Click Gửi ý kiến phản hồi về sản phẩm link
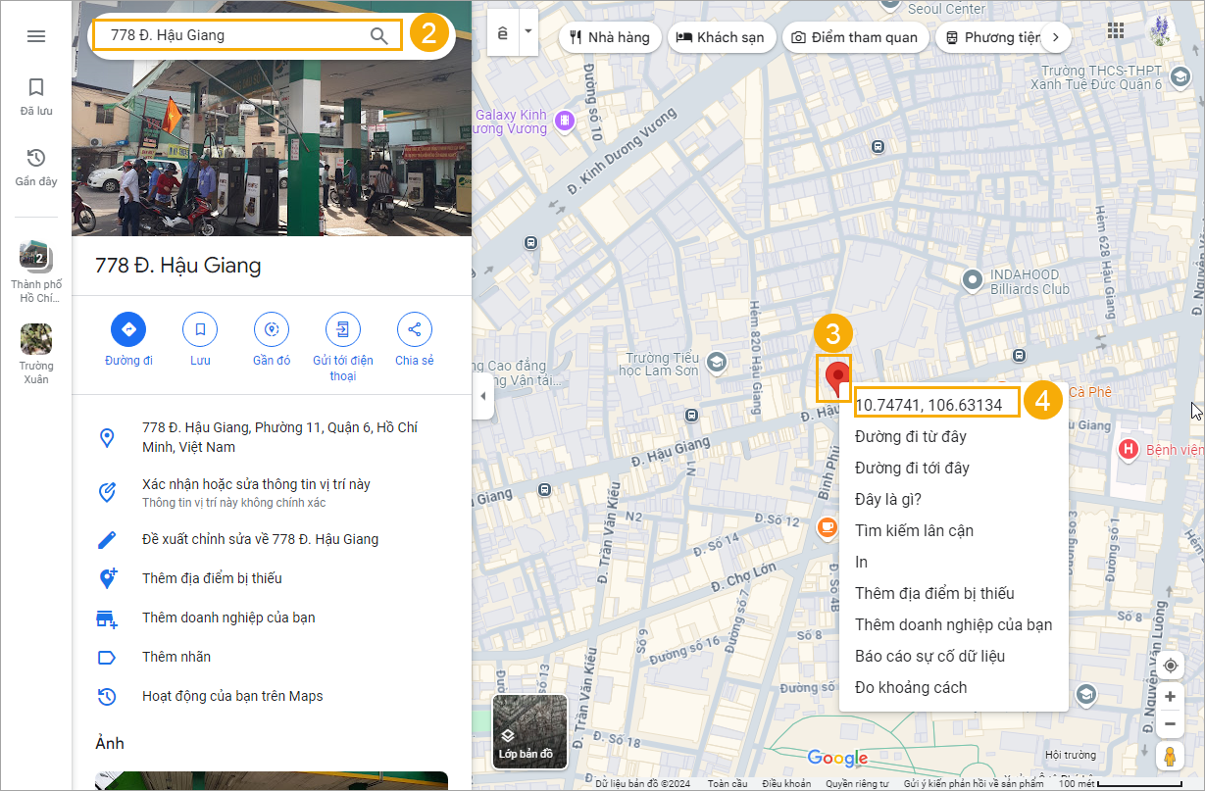The width and height of the screenshot is (1205, 791). click(x=974, y=784)
